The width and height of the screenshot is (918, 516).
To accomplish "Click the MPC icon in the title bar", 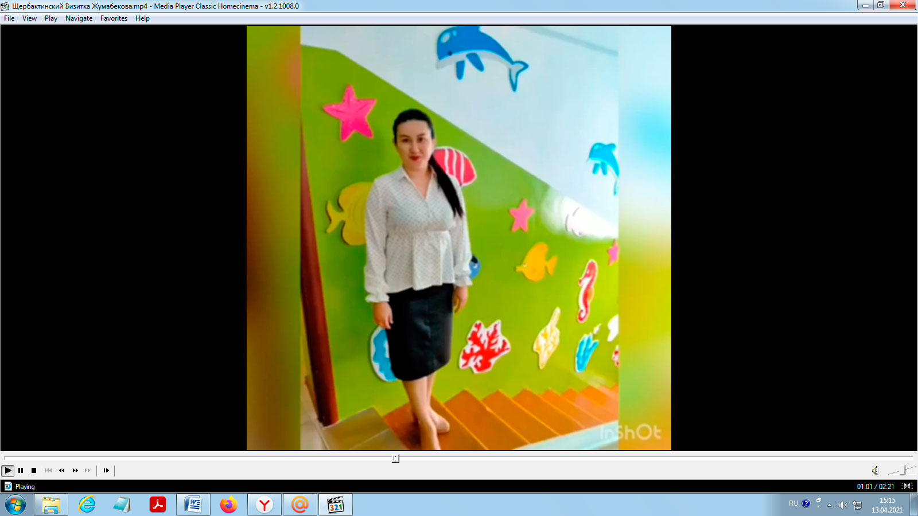I will point(5,6).
